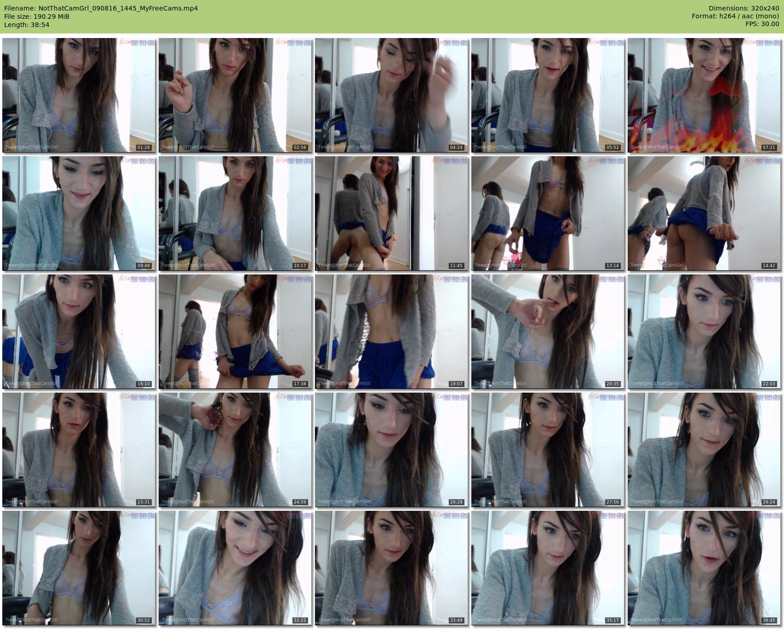Select the thumbnail marked 33:49
Image resolution: width=784 pixels, height=629 pixels.
392,568
